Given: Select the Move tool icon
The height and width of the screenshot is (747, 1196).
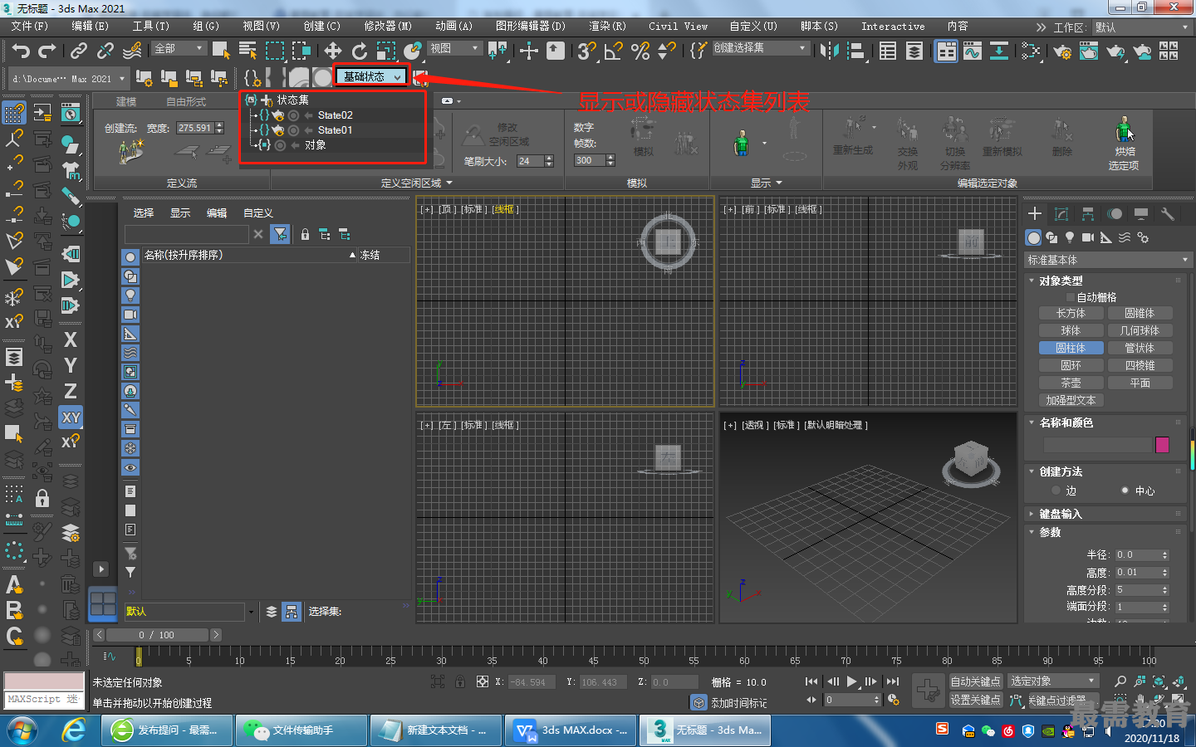Looking at the screenshot, I should [333, 51].
